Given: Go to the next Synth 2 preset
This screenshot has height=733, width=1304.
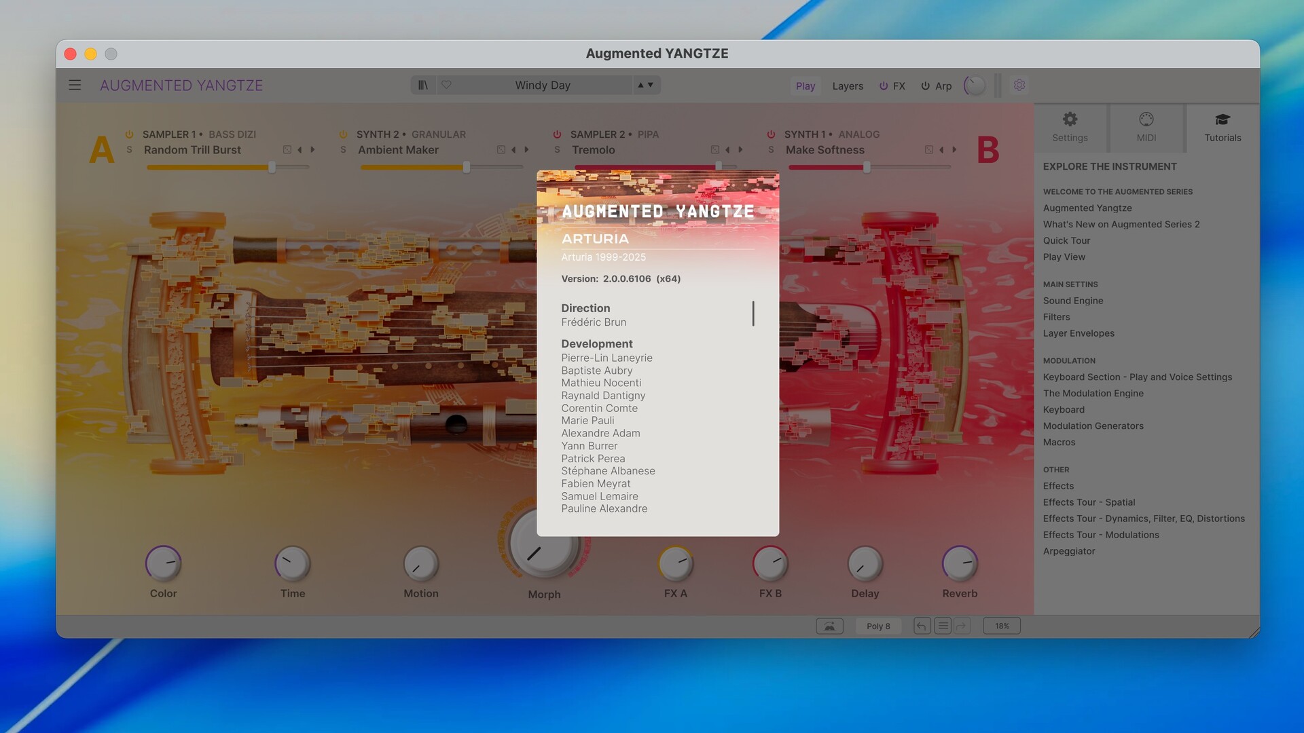Looking at the screenshot, I should (x=526, y=149).
